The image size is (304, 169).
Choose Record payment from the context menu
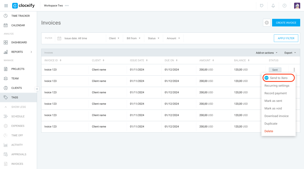[275, 93]
